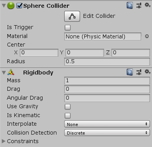Click the Y label of Center
This screenshot has height=147, width=152.
pyautogui.click(x=61, y=53)
